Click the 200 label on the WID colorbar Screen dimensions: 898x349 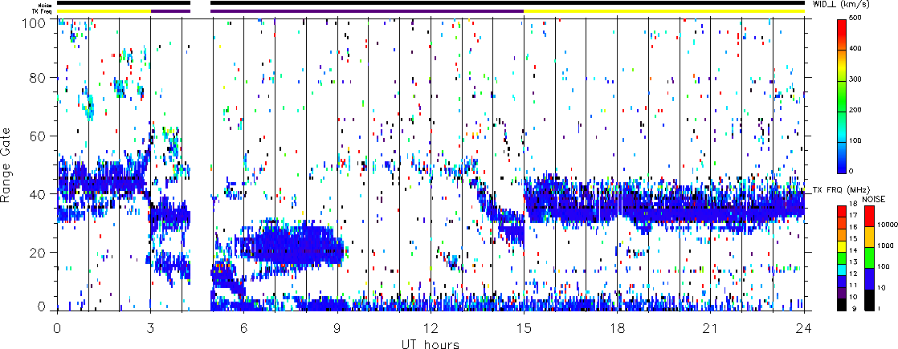tap(857, 110)
